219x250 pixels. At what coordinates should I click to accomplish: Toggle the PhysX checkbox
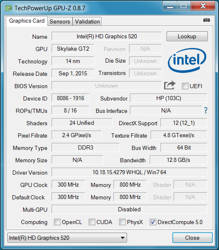[x=122, y=222]
